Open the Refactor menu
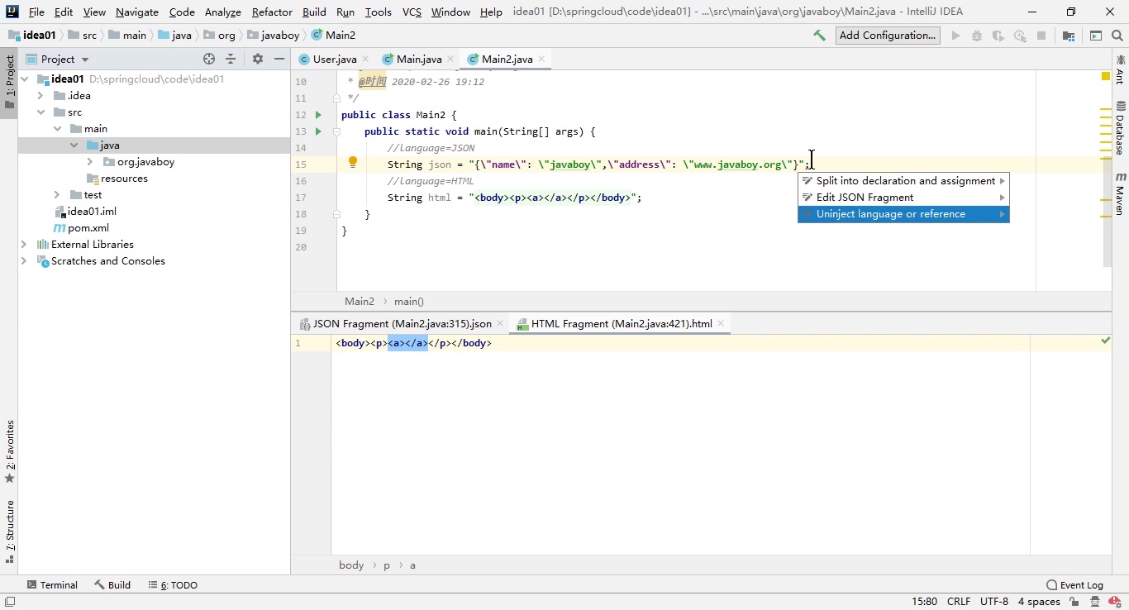This screenshot has width=1129, height=610. [272, 12]
